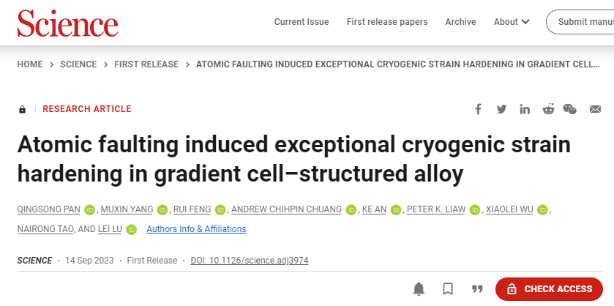The height and width of the screenshot is (306, 614).
Task: Expand the About dropdown menu
Action: coord(512,22)
